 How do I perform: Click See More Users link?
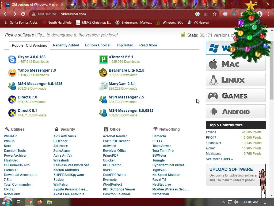coord(219,159)
